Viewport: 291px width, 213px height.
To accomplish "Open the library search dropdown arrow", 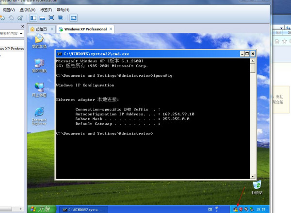I will [21, 34].
